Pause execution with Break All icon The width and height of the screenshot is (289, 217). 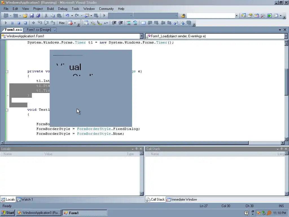pos(12,23)
